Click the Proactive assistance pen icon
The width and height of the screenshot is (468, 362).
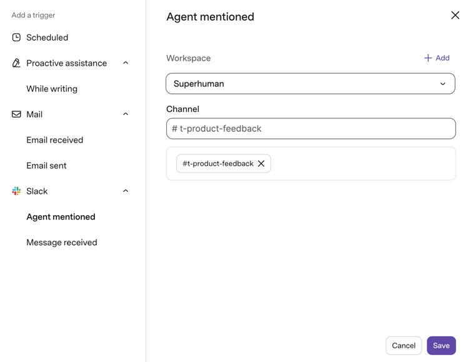[16, 63]
